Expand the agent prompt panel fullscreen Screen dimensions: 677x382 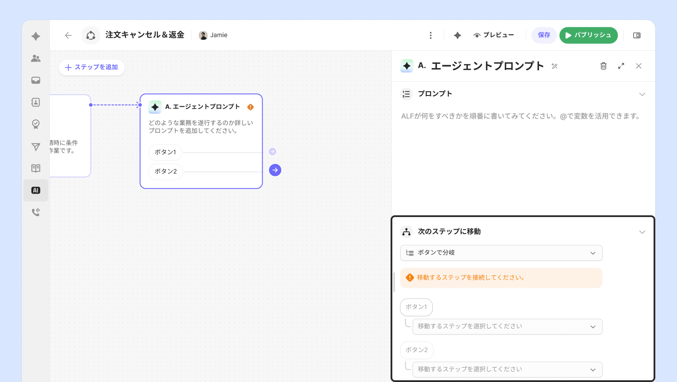(x=621, y=66)
